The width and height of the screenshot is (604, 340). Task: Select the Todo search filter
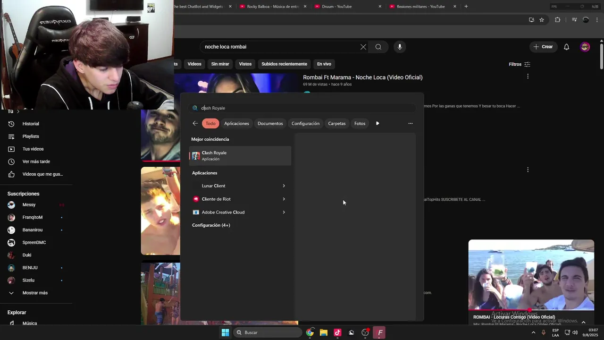(x=210, y=123)
